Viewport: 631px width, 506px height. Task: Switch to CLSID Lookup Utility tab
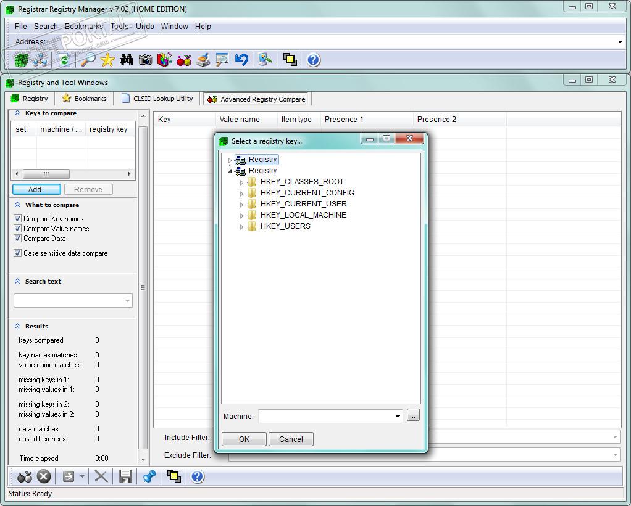tap(157, 99)
